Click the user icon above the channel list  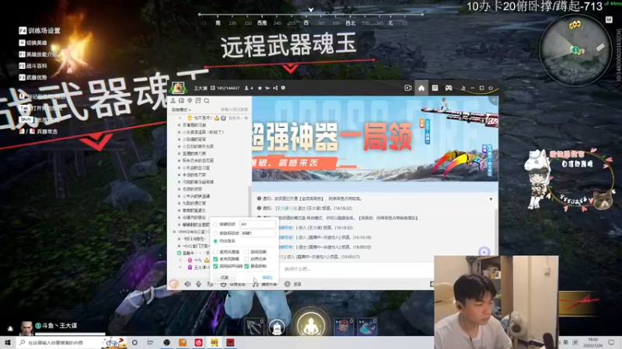coord(173,101)
